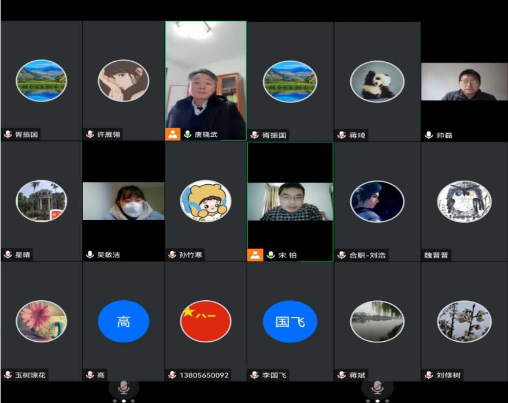Click the red 八一 flag avatar

coord(206,322)
